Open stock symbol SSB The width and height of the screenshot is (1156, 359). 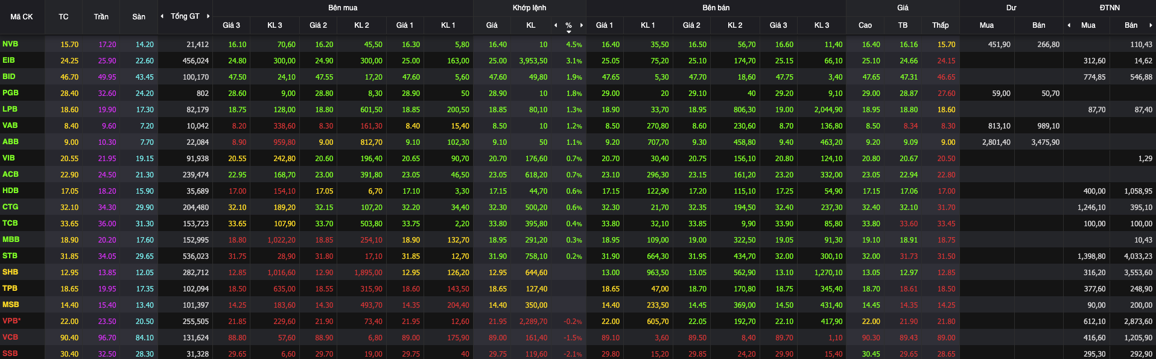[x=10, y=354]
